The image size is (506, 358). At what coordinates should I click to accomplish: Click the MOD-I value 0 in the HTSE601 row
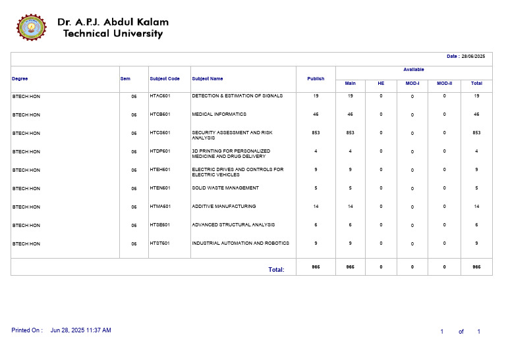pyautogui.click(x=412, y=225)
